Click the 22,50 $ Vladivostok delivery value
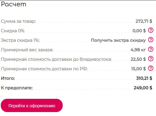Image resolution: width=156 pixels, height=116 pixels. (x=138, y=59)
